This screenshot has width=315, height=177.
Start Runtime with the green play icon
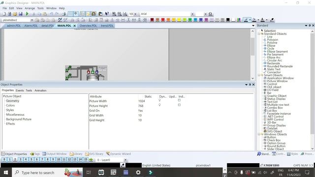click(x=27, y=14)
